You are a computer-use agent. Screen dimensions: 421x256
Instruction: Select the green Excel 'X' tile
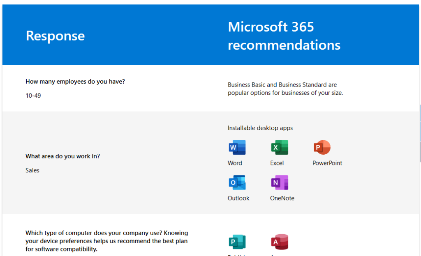[279, 147]
